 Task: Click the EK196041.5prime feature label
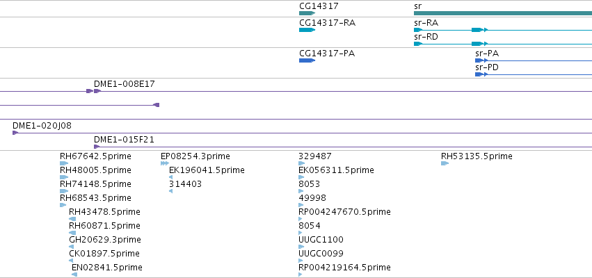point(207,170)
